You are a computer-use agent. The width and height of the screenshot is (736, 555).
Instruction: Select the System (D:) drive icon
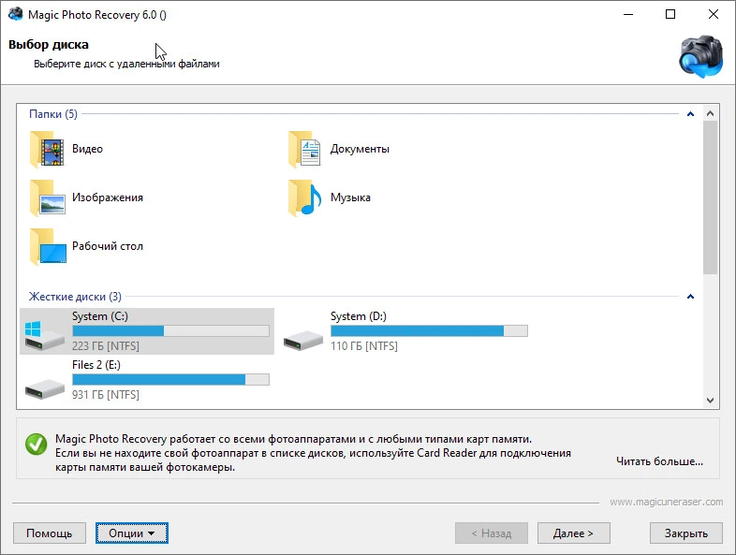[x=303, y=340]
